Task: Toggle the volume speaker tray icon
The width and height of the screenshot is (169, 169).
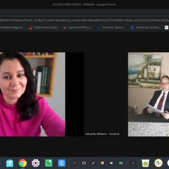Action: click(x=112, y=163)
